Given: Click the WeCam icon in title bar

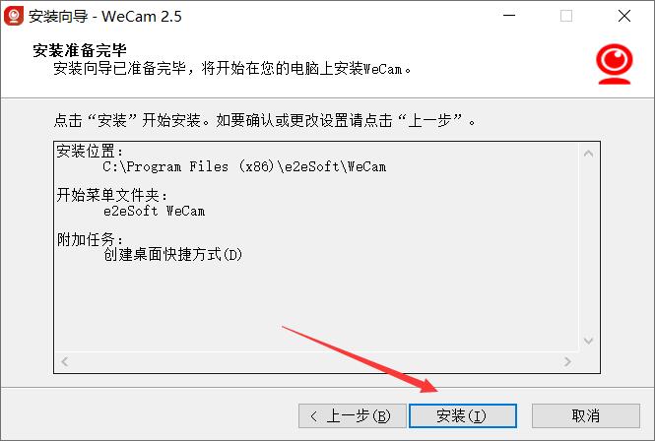Looking at the screenshot, I should click(x=14, y=16).
